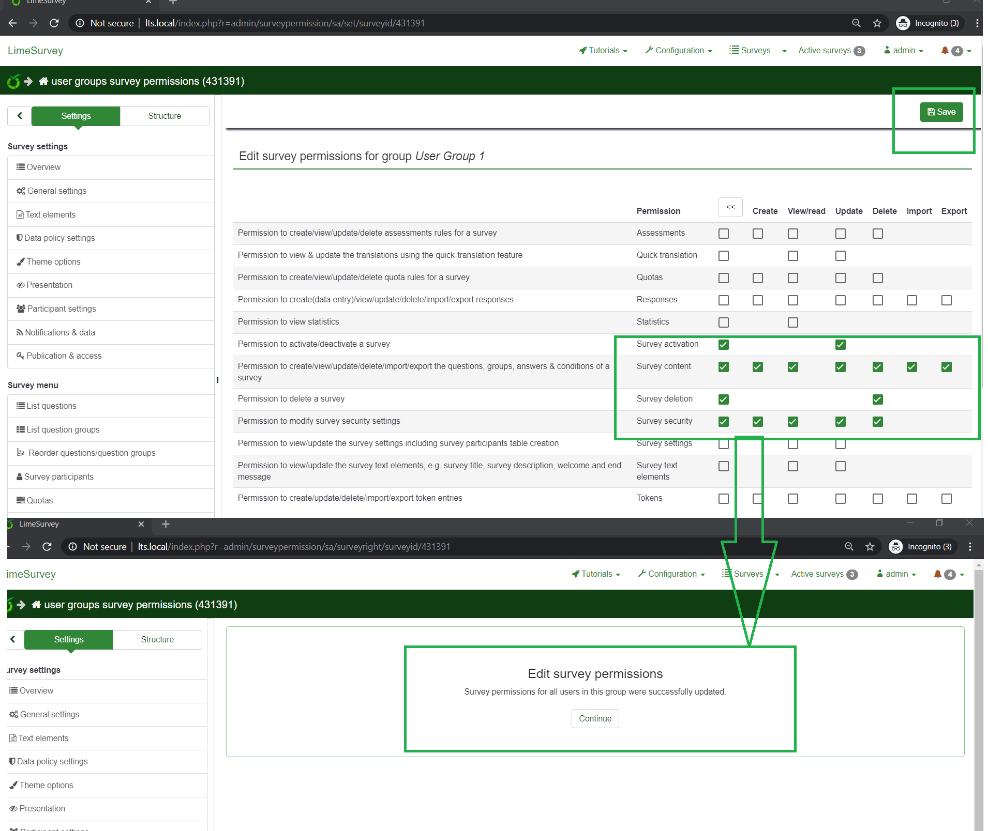Check the Statistics View/read permission
Screen dimensions: 988x831
[792, 322]
